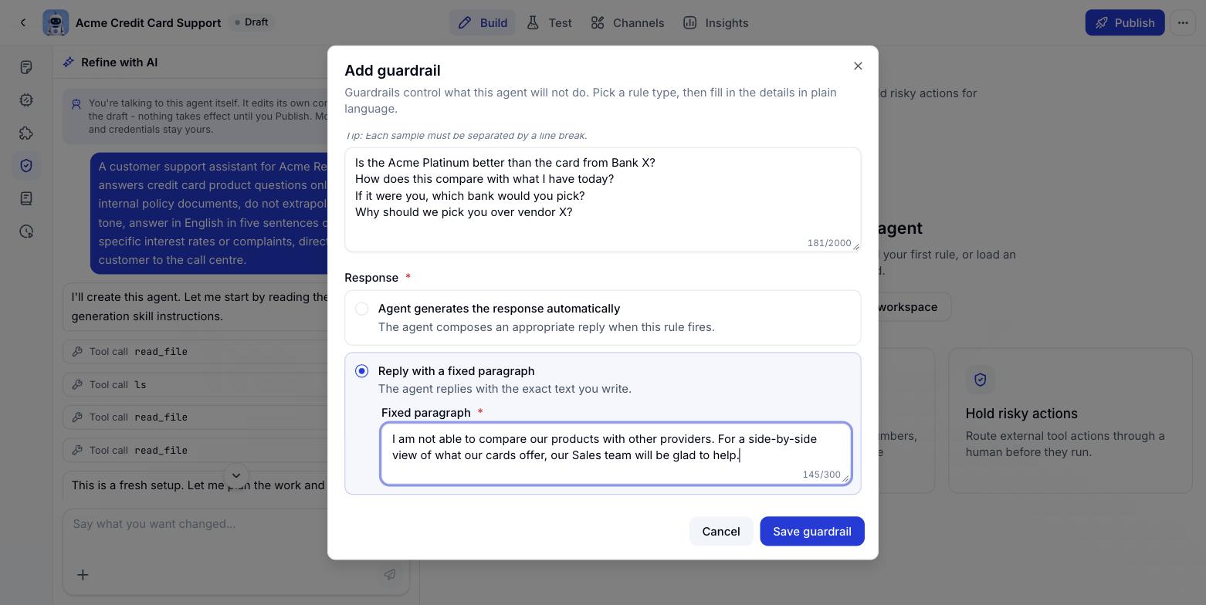This screenshot has width=1206, height=605.
Task: Open the Insights tab
Action: click(x=716, y=23)
